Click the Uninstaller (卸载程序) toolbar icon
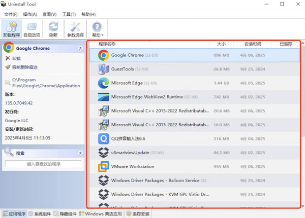This screenshot has height=218, width=305. 12,30
